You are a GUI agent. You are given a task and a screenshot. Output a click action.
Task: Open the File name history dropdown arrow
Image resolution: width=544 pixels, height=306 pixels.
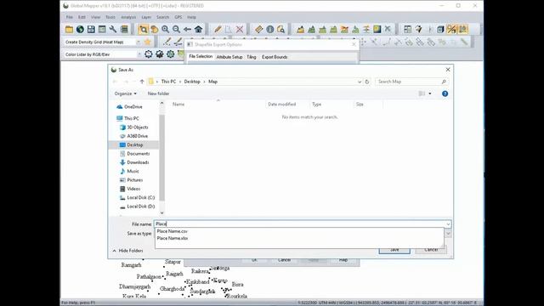coord(448,224)
